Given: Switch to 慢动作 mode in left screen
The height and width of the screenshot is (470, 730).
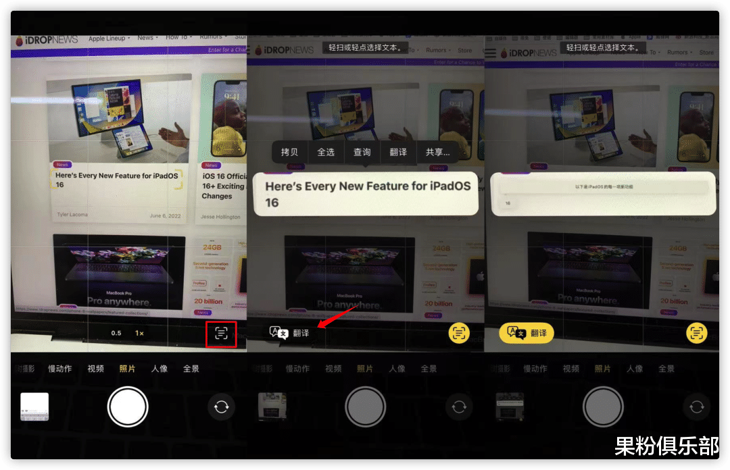Looking at the screenshot, I should [x=60, y=369].
